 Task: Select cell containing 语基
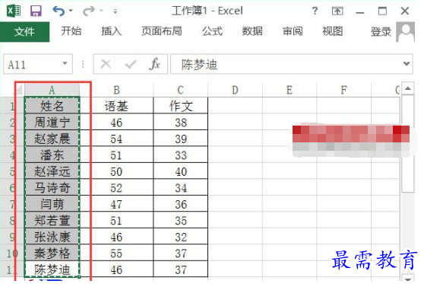[x=116, y=105]
